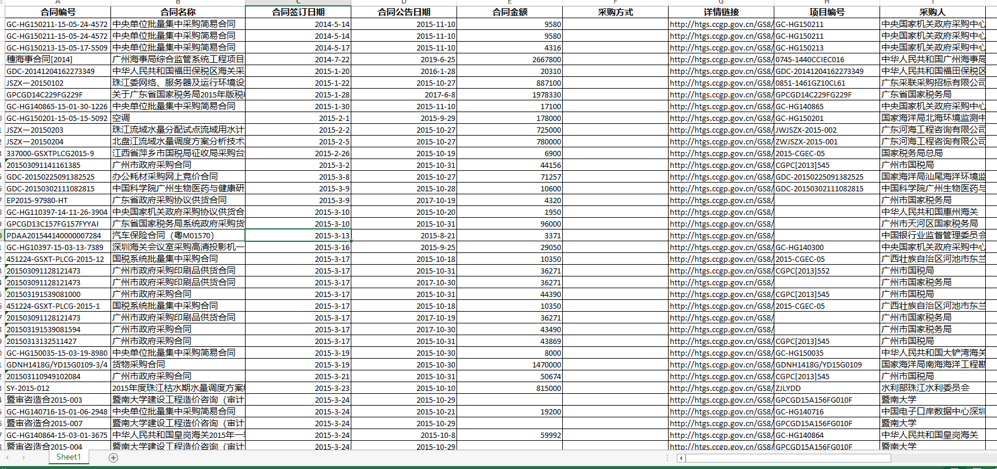Select cell EP2015-97980-HT

(58, 200)
